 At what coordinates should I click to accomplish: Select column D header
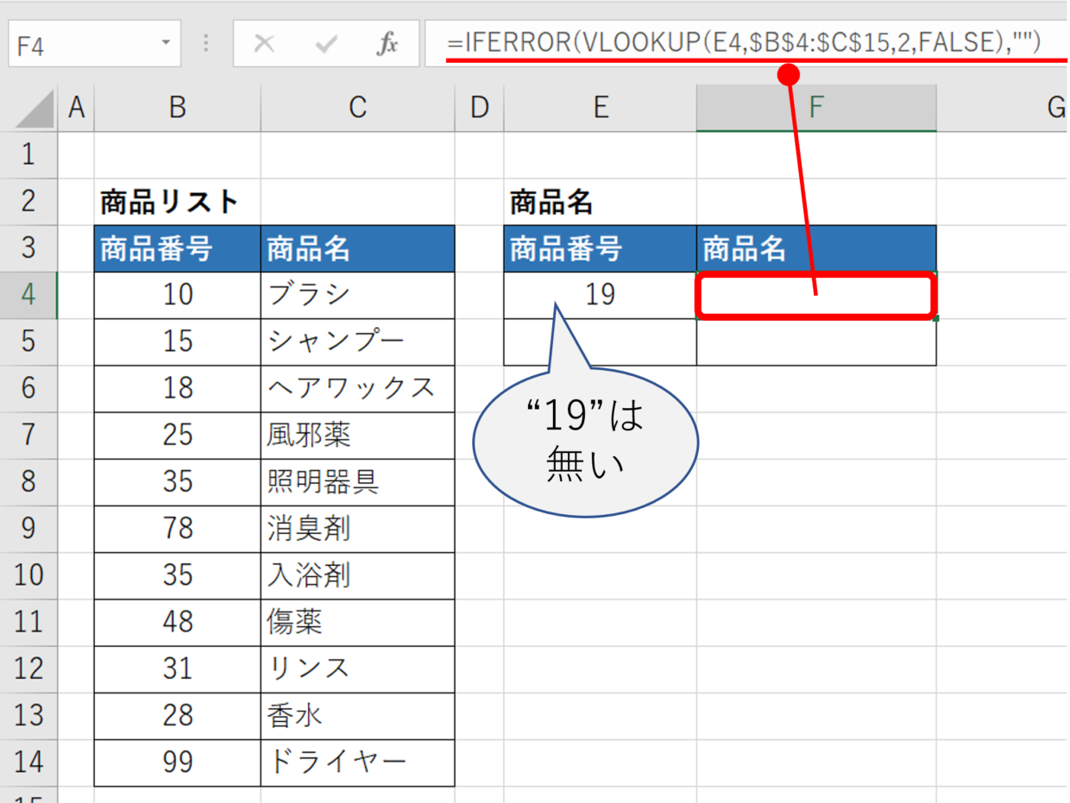tap(479, 108)
